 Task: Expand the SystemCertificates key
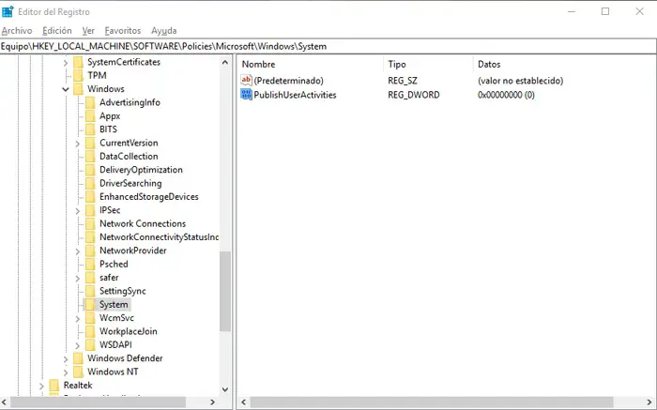pos(66,63)
